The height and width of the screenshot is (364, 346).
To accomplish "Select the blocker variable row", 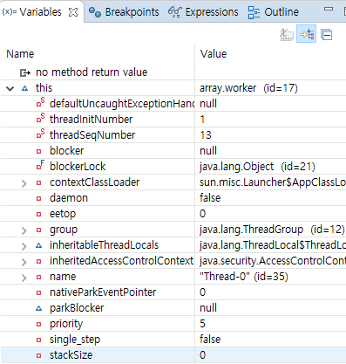I will coord(173,151).
